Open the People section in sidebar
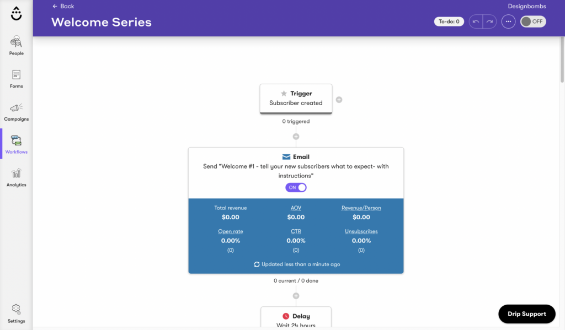 click(16, 46)
